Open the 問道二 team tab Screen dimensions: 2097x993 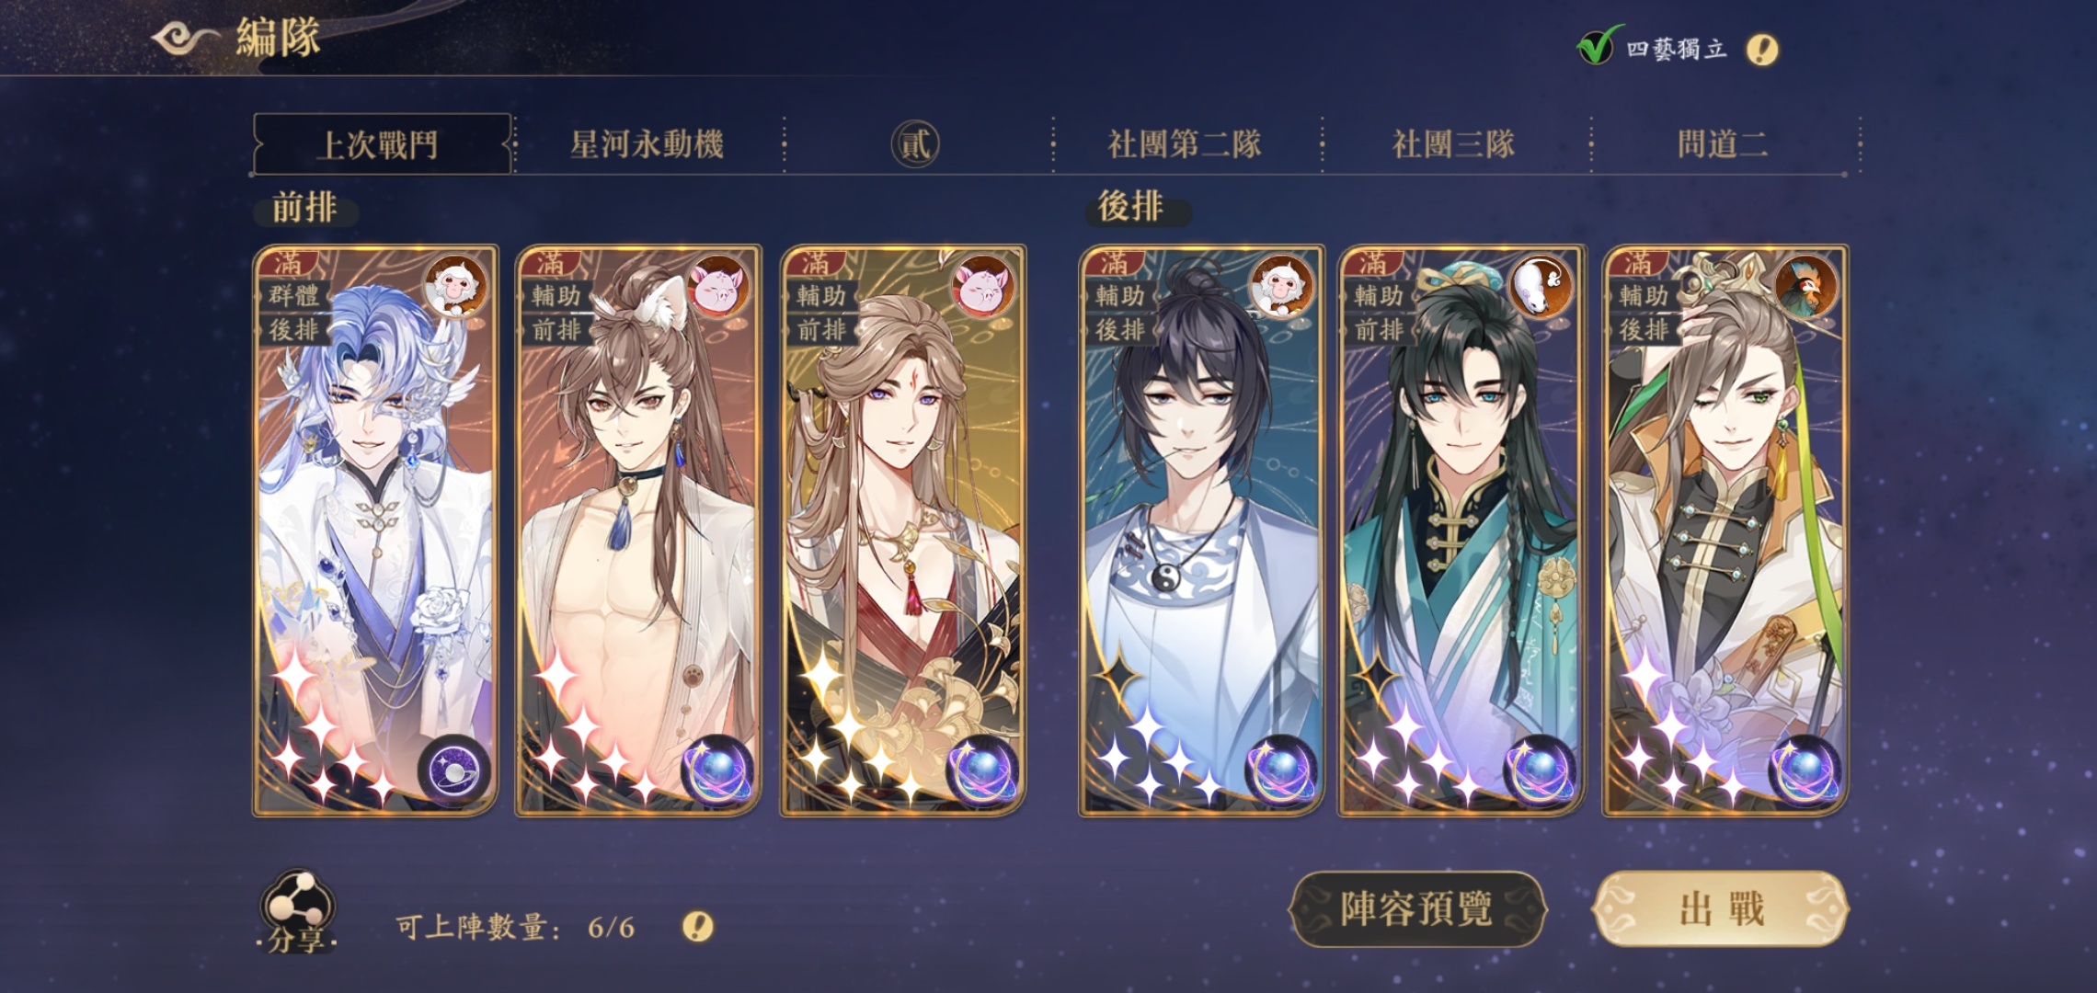click(x=1723, y=144)
